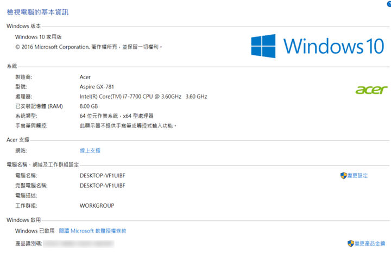Select the 2016 Microsoft Corporation copyright line
The height and width of the screenshot is (255, 391).
89,47
